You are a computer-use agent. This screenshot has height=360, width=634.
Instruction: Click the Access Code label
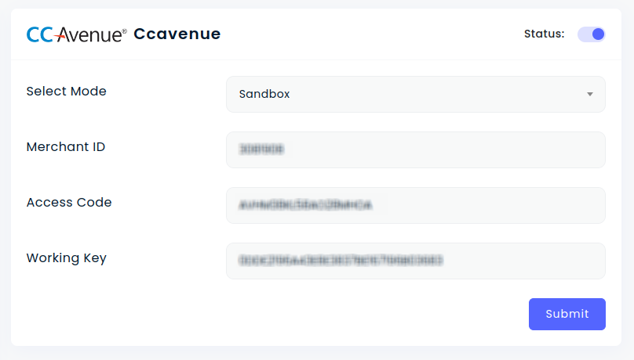click(x=69, y=202)
